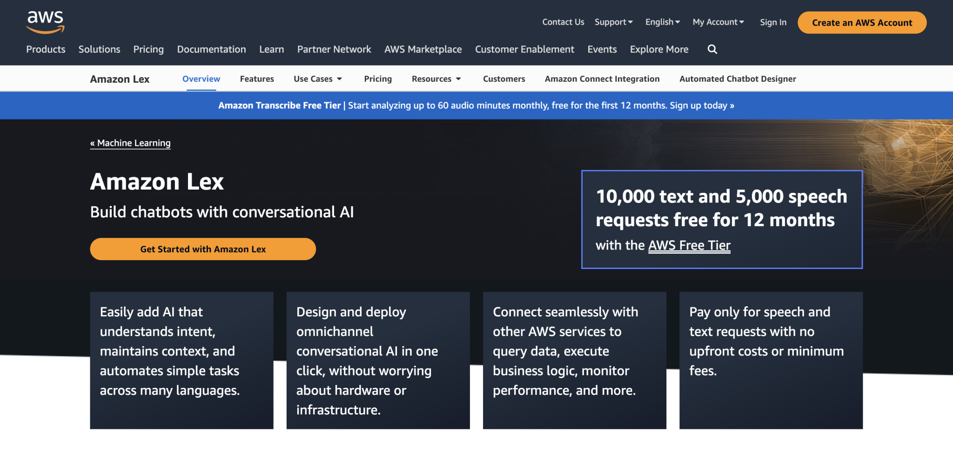Expand the Support dropdown
The height and width of the screenshot is (453, 953).
613,22
